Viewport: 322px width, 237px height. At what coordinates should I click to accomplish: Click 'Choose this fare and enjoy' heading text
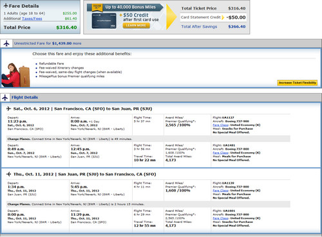click(x=82, y=54)
